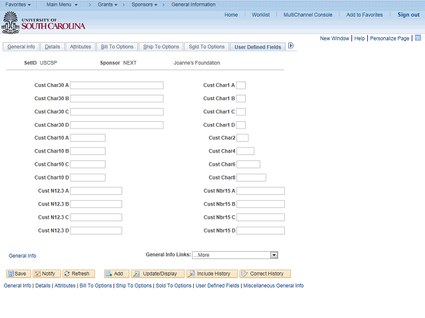Open the Main Menu dropdown
This screenshot has height=318, width=425.
(x=62, y=5)
